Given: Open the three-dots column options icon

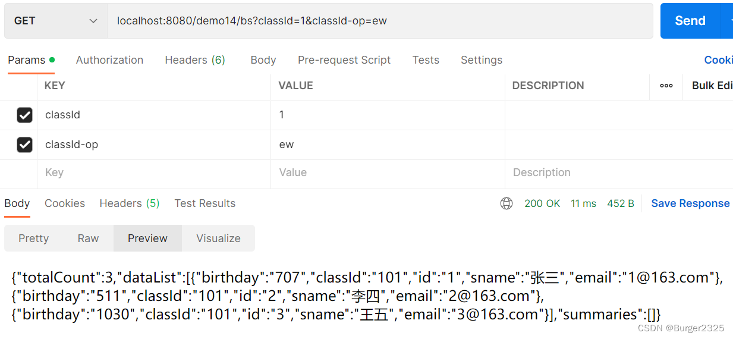Looking at the screenshot, I should click(666, 86).
